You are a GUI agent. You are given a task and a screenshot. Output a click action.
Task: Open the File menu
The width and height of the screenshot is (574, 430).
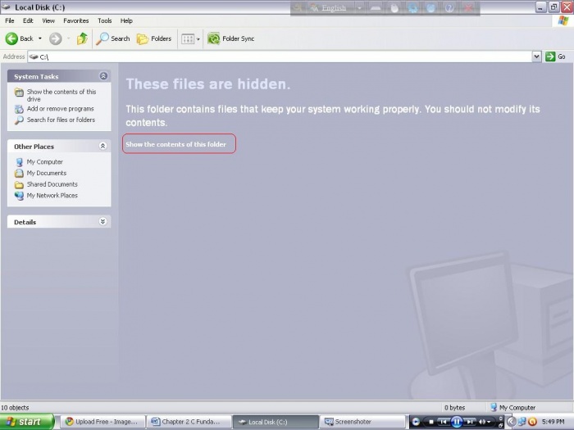10,20
